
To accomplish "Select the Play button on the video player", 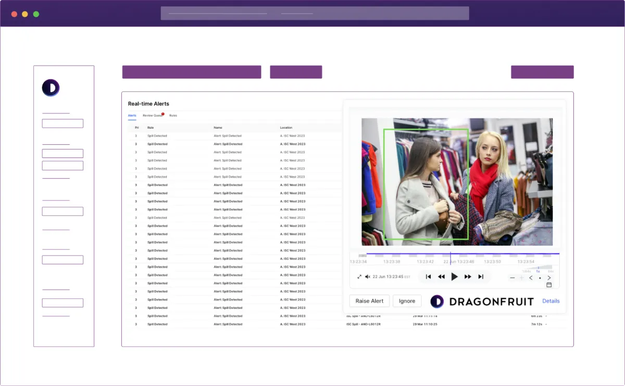I will pyautogui.click(x=455, y=276).
